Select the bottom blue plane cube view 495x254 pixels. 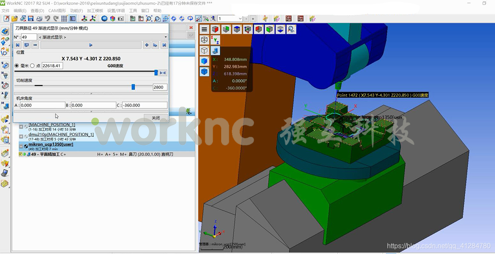(x=280, y=29)
